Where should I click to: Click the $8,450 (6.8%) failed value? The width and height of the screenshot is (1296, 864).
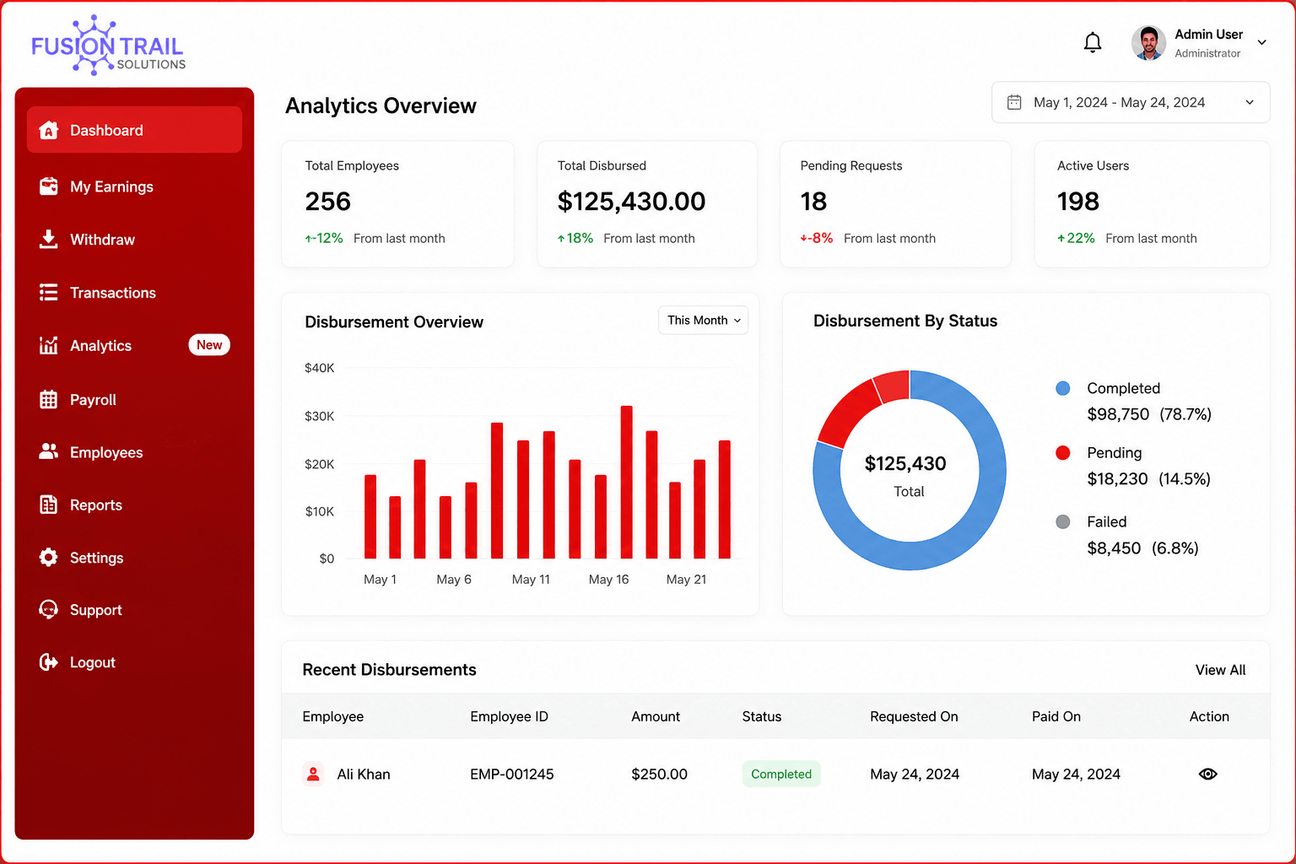tap(1142, 548)
